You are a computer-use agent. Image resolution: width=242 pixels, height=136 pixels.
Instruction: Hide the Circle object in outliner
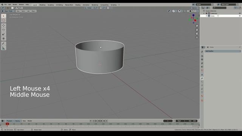(x=240, y=16)
